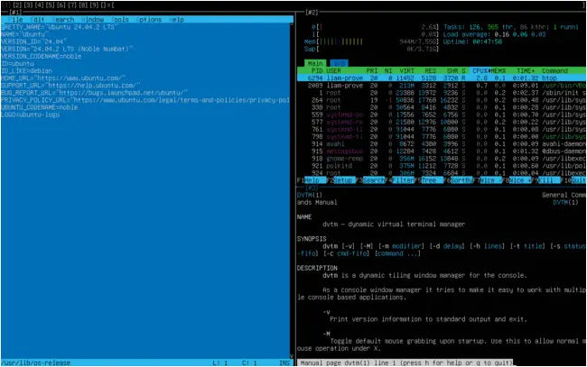Image resolution: width=587 pixels, height=367 pixels.
Task: Open the Help menu in the editor
Action: coord(176,20)
